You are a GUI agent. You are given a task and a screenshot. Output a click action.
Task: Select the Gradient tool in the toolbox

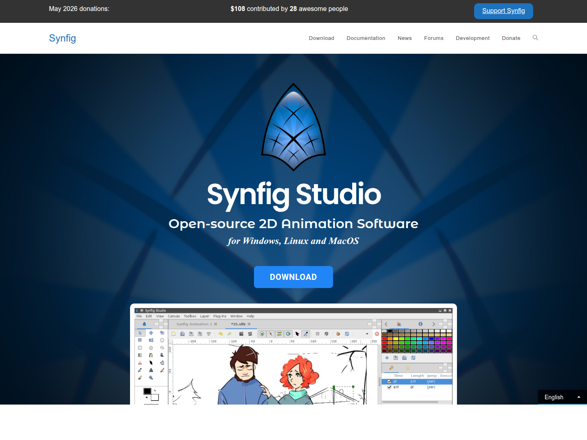point(140,355)
